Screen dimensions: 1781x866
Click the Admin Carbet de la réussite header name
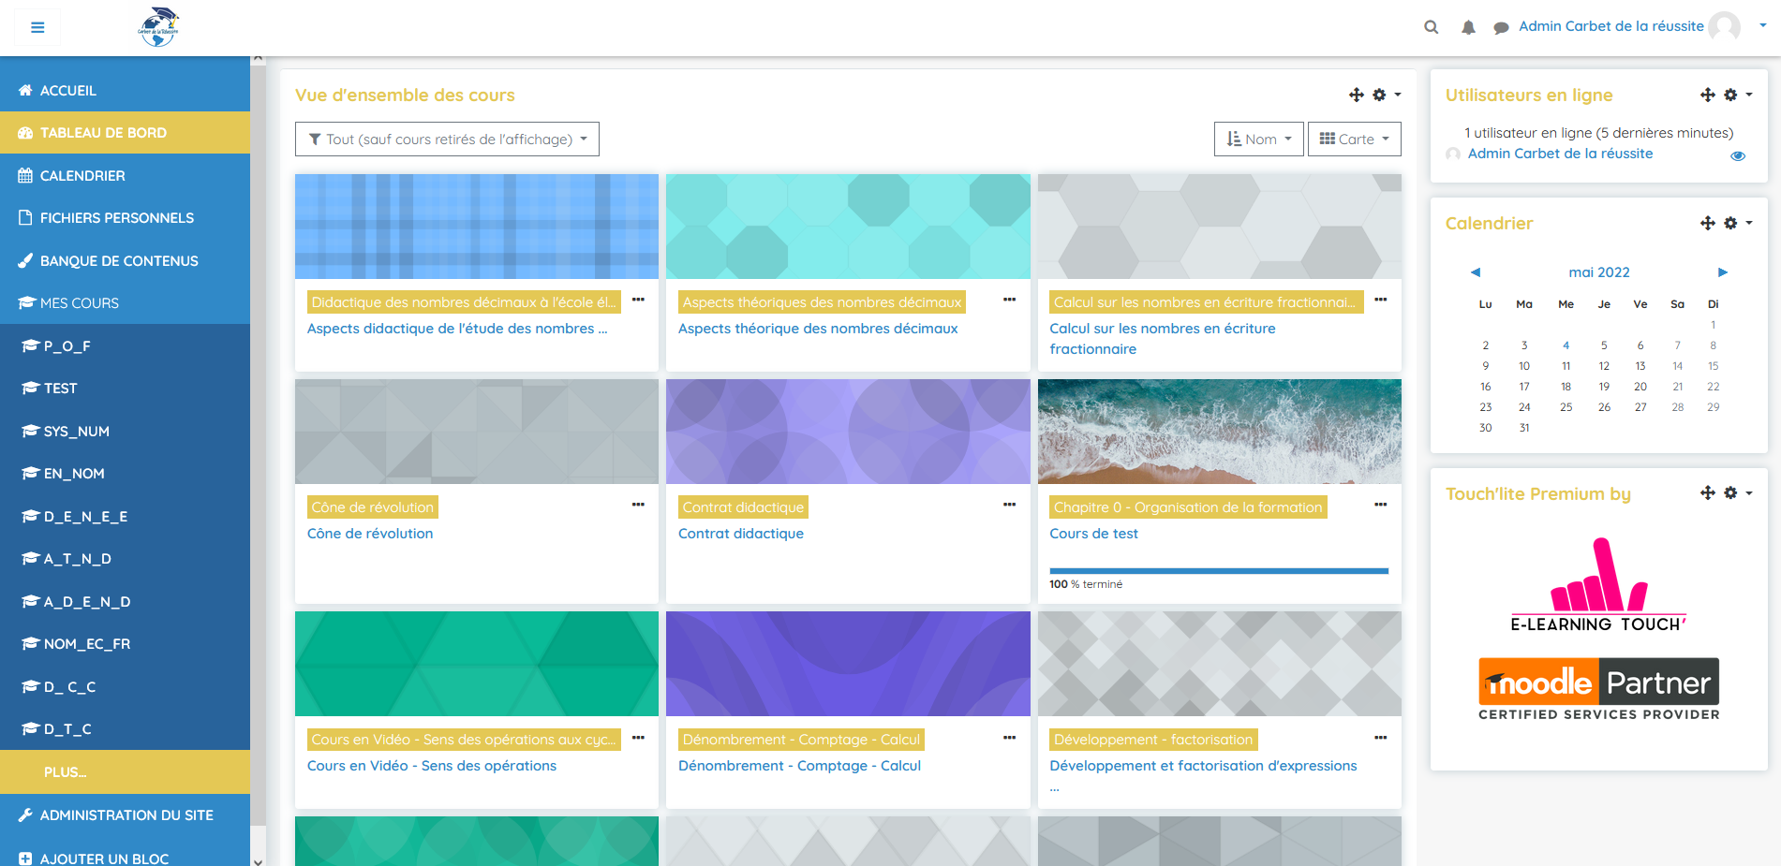[1611, 26]
